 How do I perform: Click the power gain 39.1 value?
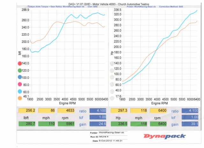pos(190,124)
